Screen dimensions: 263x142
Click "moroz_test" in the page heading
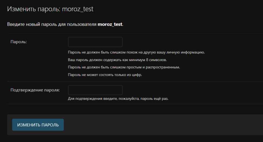tap(78, 9)
